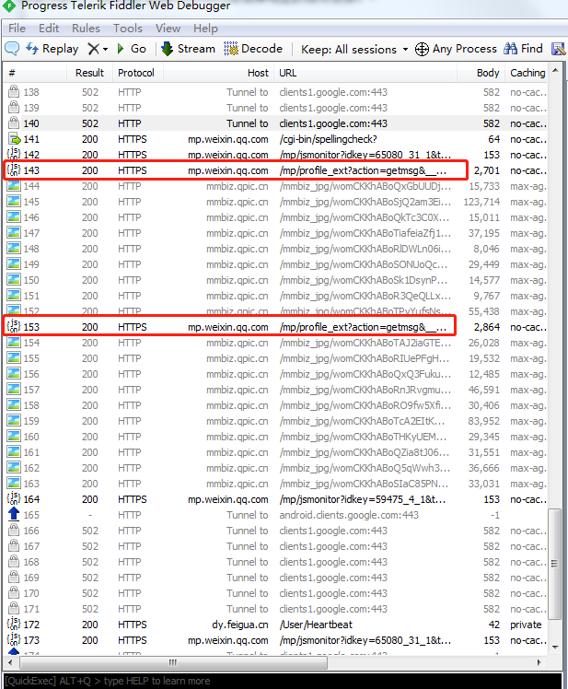
Task: Toggle the Decode option
Action: coord(253,49)
